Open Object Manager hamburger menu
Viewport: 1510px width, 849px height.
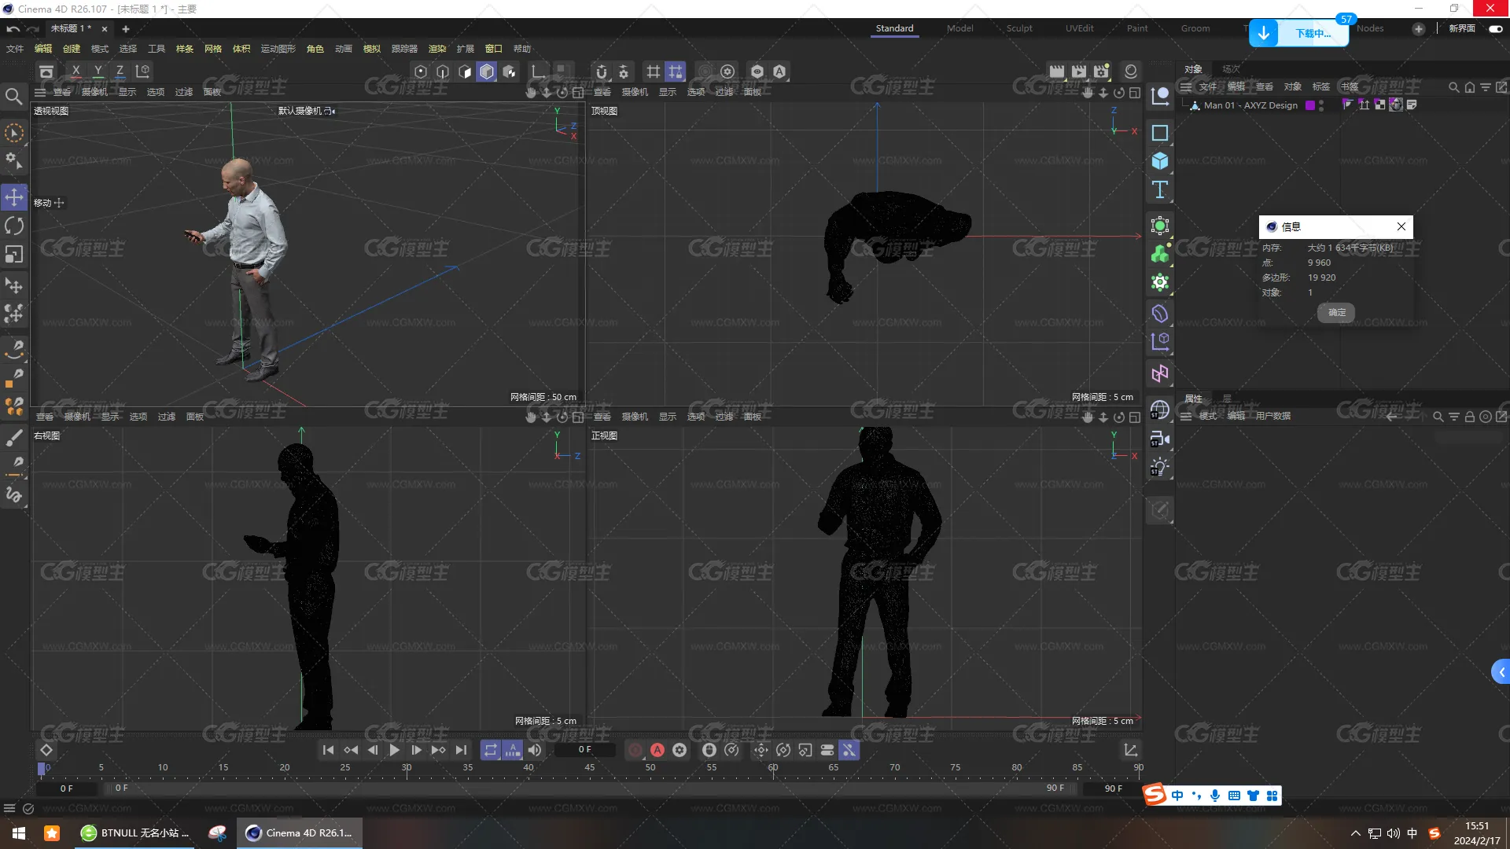pos(1185,86)
